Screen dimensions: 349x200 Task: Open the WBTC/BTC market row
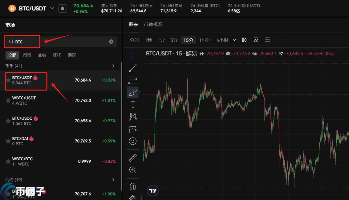click(60, 161)
